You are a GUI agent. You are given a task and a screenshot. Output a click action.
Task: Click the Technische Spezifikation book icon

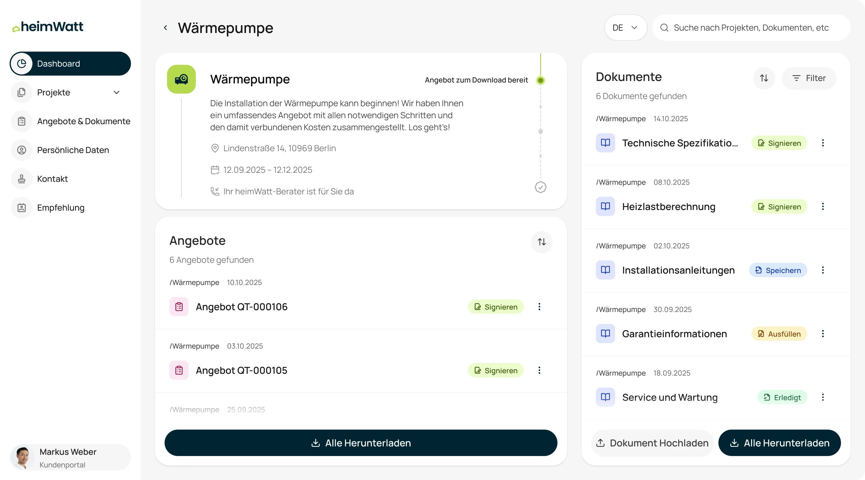(605, 143)
